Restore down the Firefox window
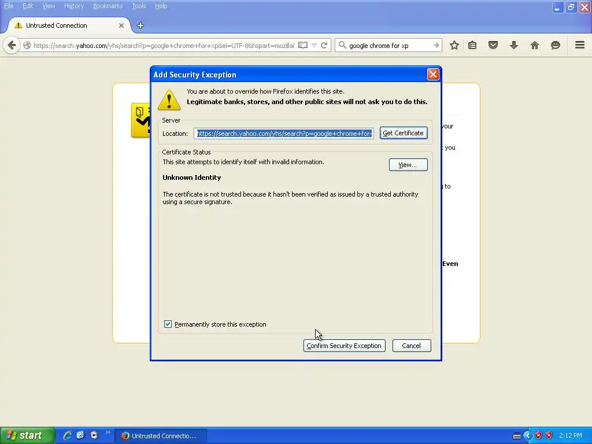This screenshot has width=592, height=444. (x=571, y=7)
